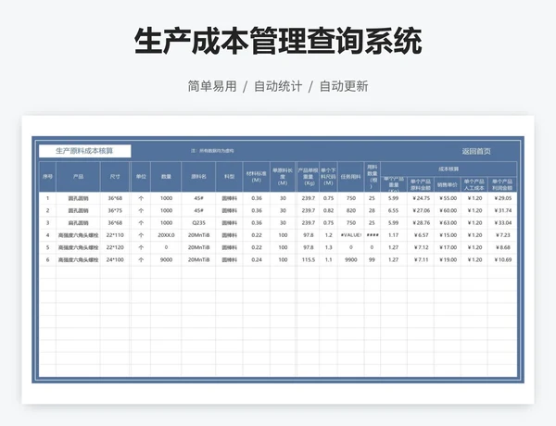Select the ¥24.75 raw material cell
556x426 pixels.
coord(421,198)
